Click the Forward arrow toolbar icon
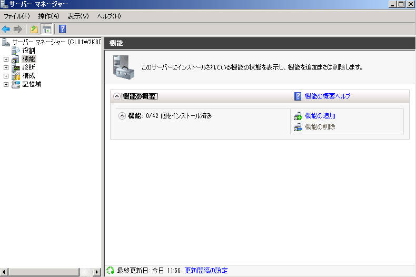 [18, 29]
